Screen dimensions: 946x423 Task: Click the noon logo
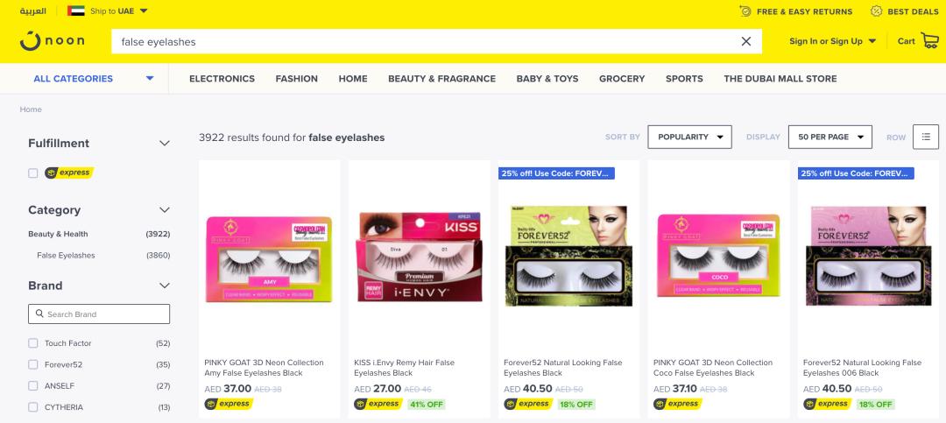[x=52, y=41]
